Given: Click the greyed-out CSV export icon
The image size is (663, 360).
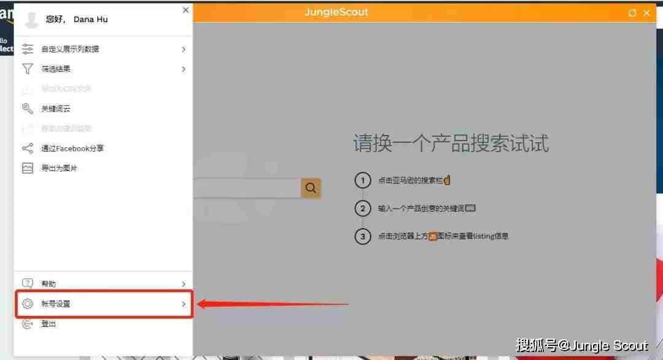Looking at the screenshot, I should [x=28, y=89].
